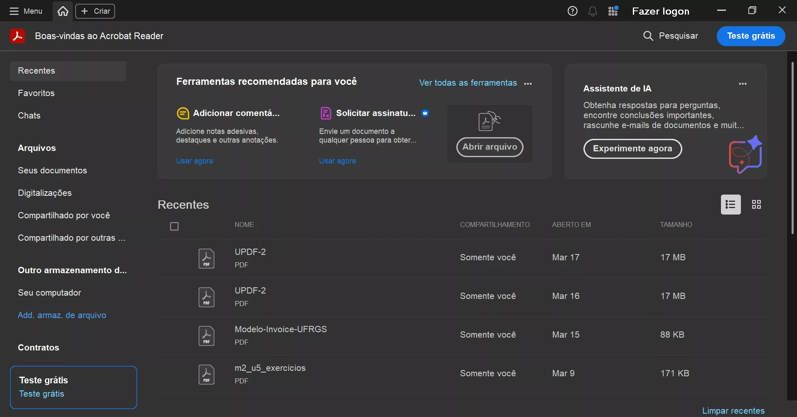Click the search magnifier icon
Screen dimensions: 797x417
648,36
